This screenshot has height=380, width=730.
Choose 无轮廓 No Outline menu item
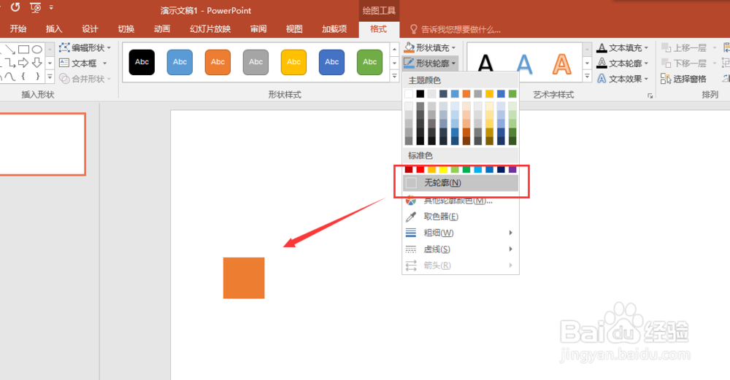click(461, 183)
